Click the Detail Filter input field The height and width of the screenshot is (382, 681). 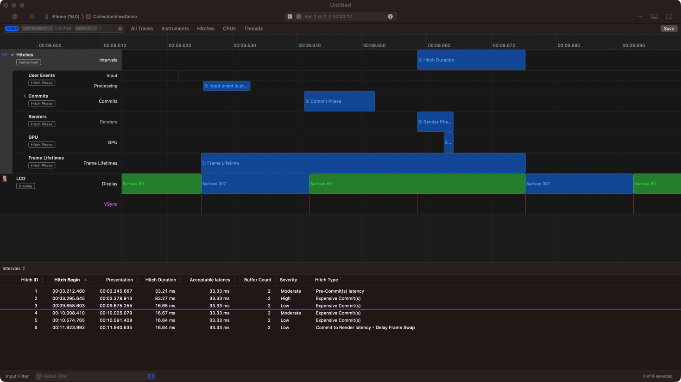pyautogui.click(x=95, y=376)
